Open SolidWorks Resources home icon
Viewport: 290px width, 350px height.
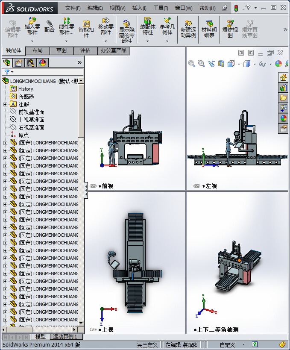click(283, 78)
